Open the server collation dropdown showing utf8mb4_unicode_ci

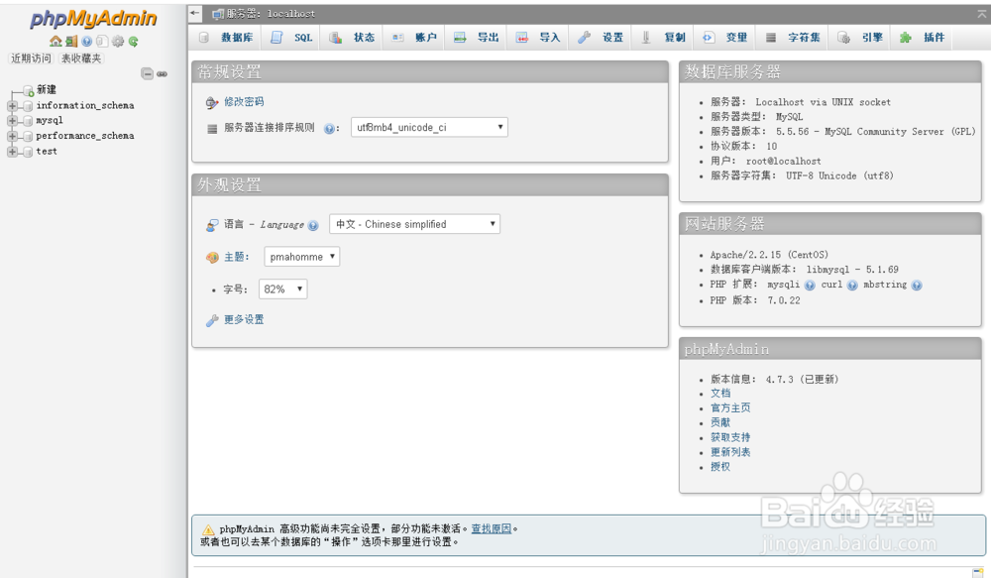click(x=426, y=127)
